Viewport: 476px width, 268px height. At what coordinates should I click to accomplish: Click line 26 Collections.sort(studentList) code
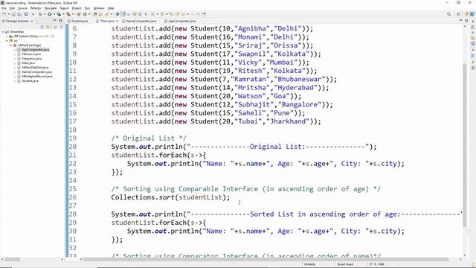[x=170, y=197]
